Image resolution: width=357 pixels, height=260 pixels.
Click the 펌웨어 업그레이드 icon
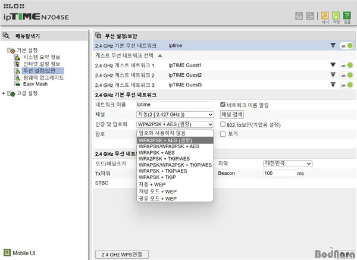tap(17, 77)
